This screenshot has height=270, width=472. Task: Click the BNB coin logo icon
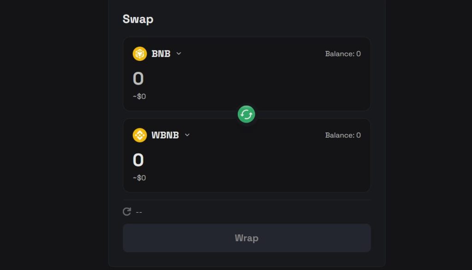point(140,54)
